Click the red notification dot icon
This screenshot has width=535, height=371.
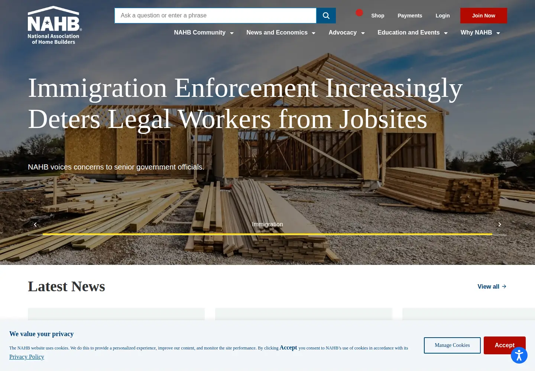[359, 13]
